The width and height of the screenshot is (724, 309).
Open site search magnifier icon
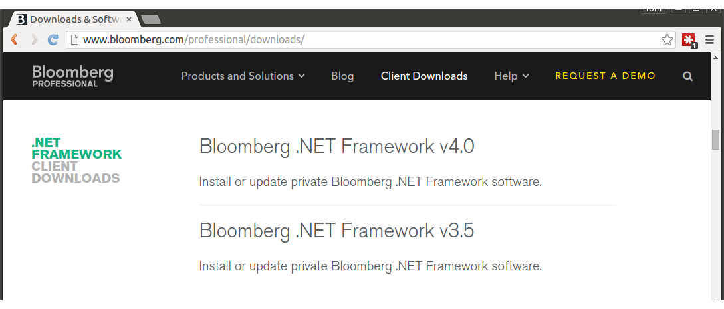coord(687,76)
